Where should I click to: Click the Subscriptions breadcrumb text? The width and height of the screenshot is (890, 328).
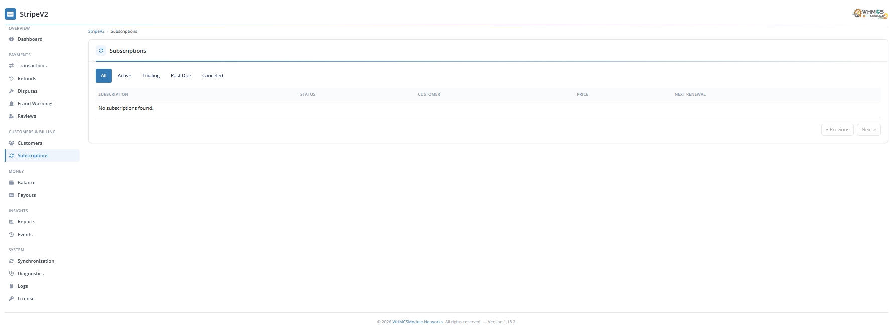point(124,31)
